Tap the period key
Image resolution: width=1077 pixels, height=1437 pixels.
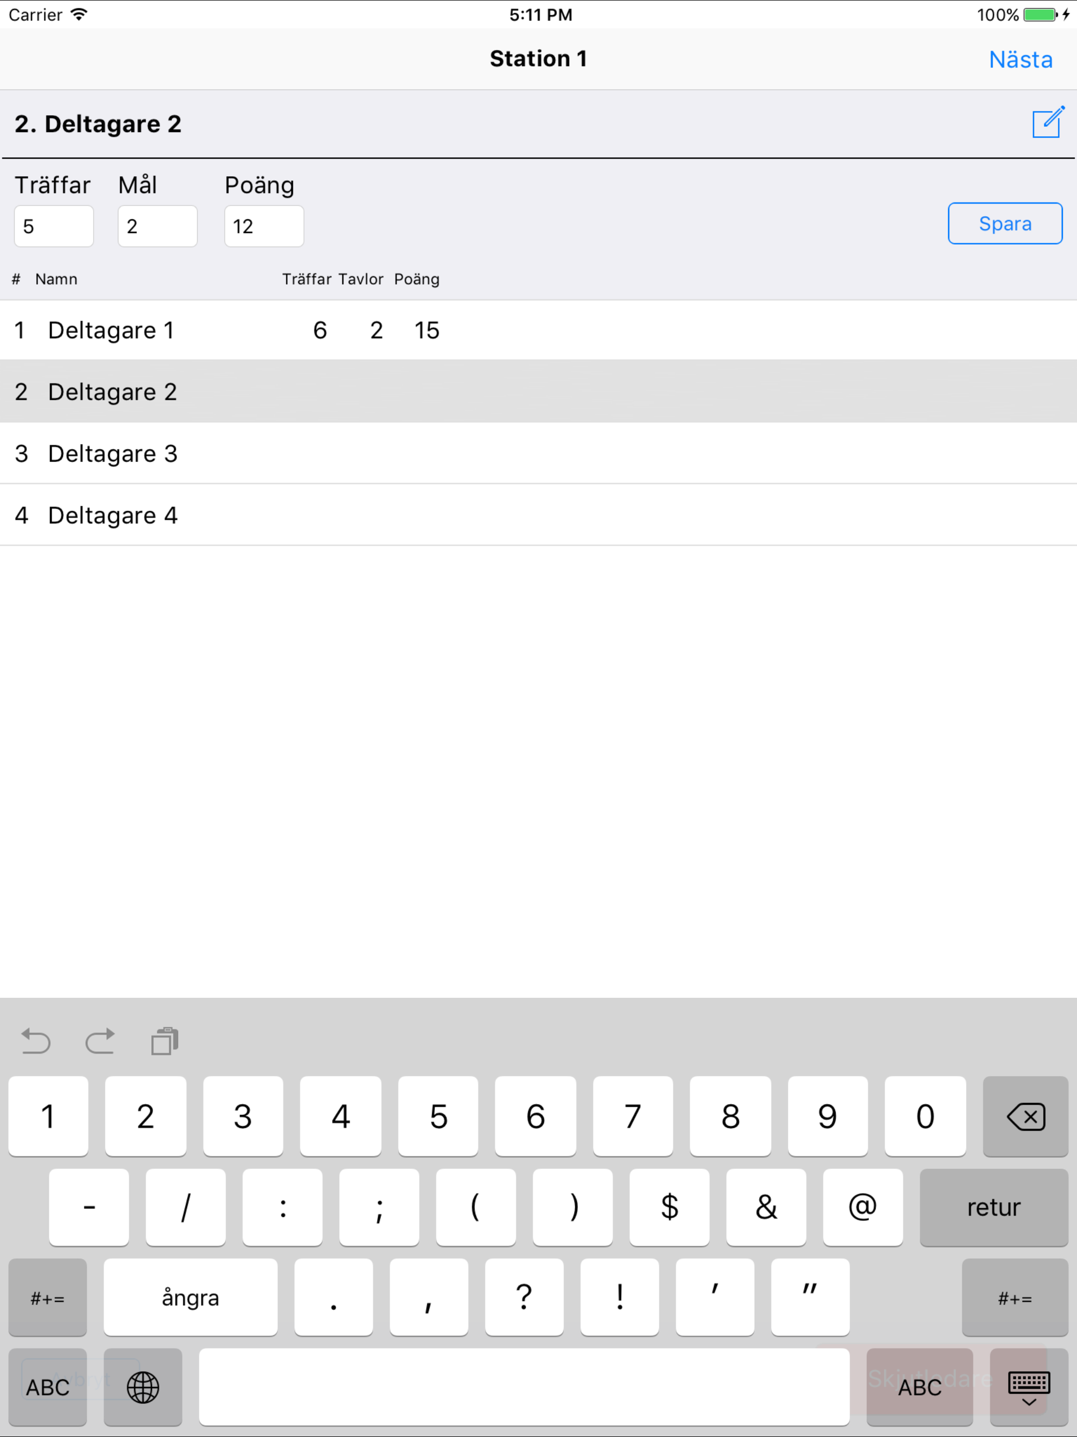[334, 1297]
